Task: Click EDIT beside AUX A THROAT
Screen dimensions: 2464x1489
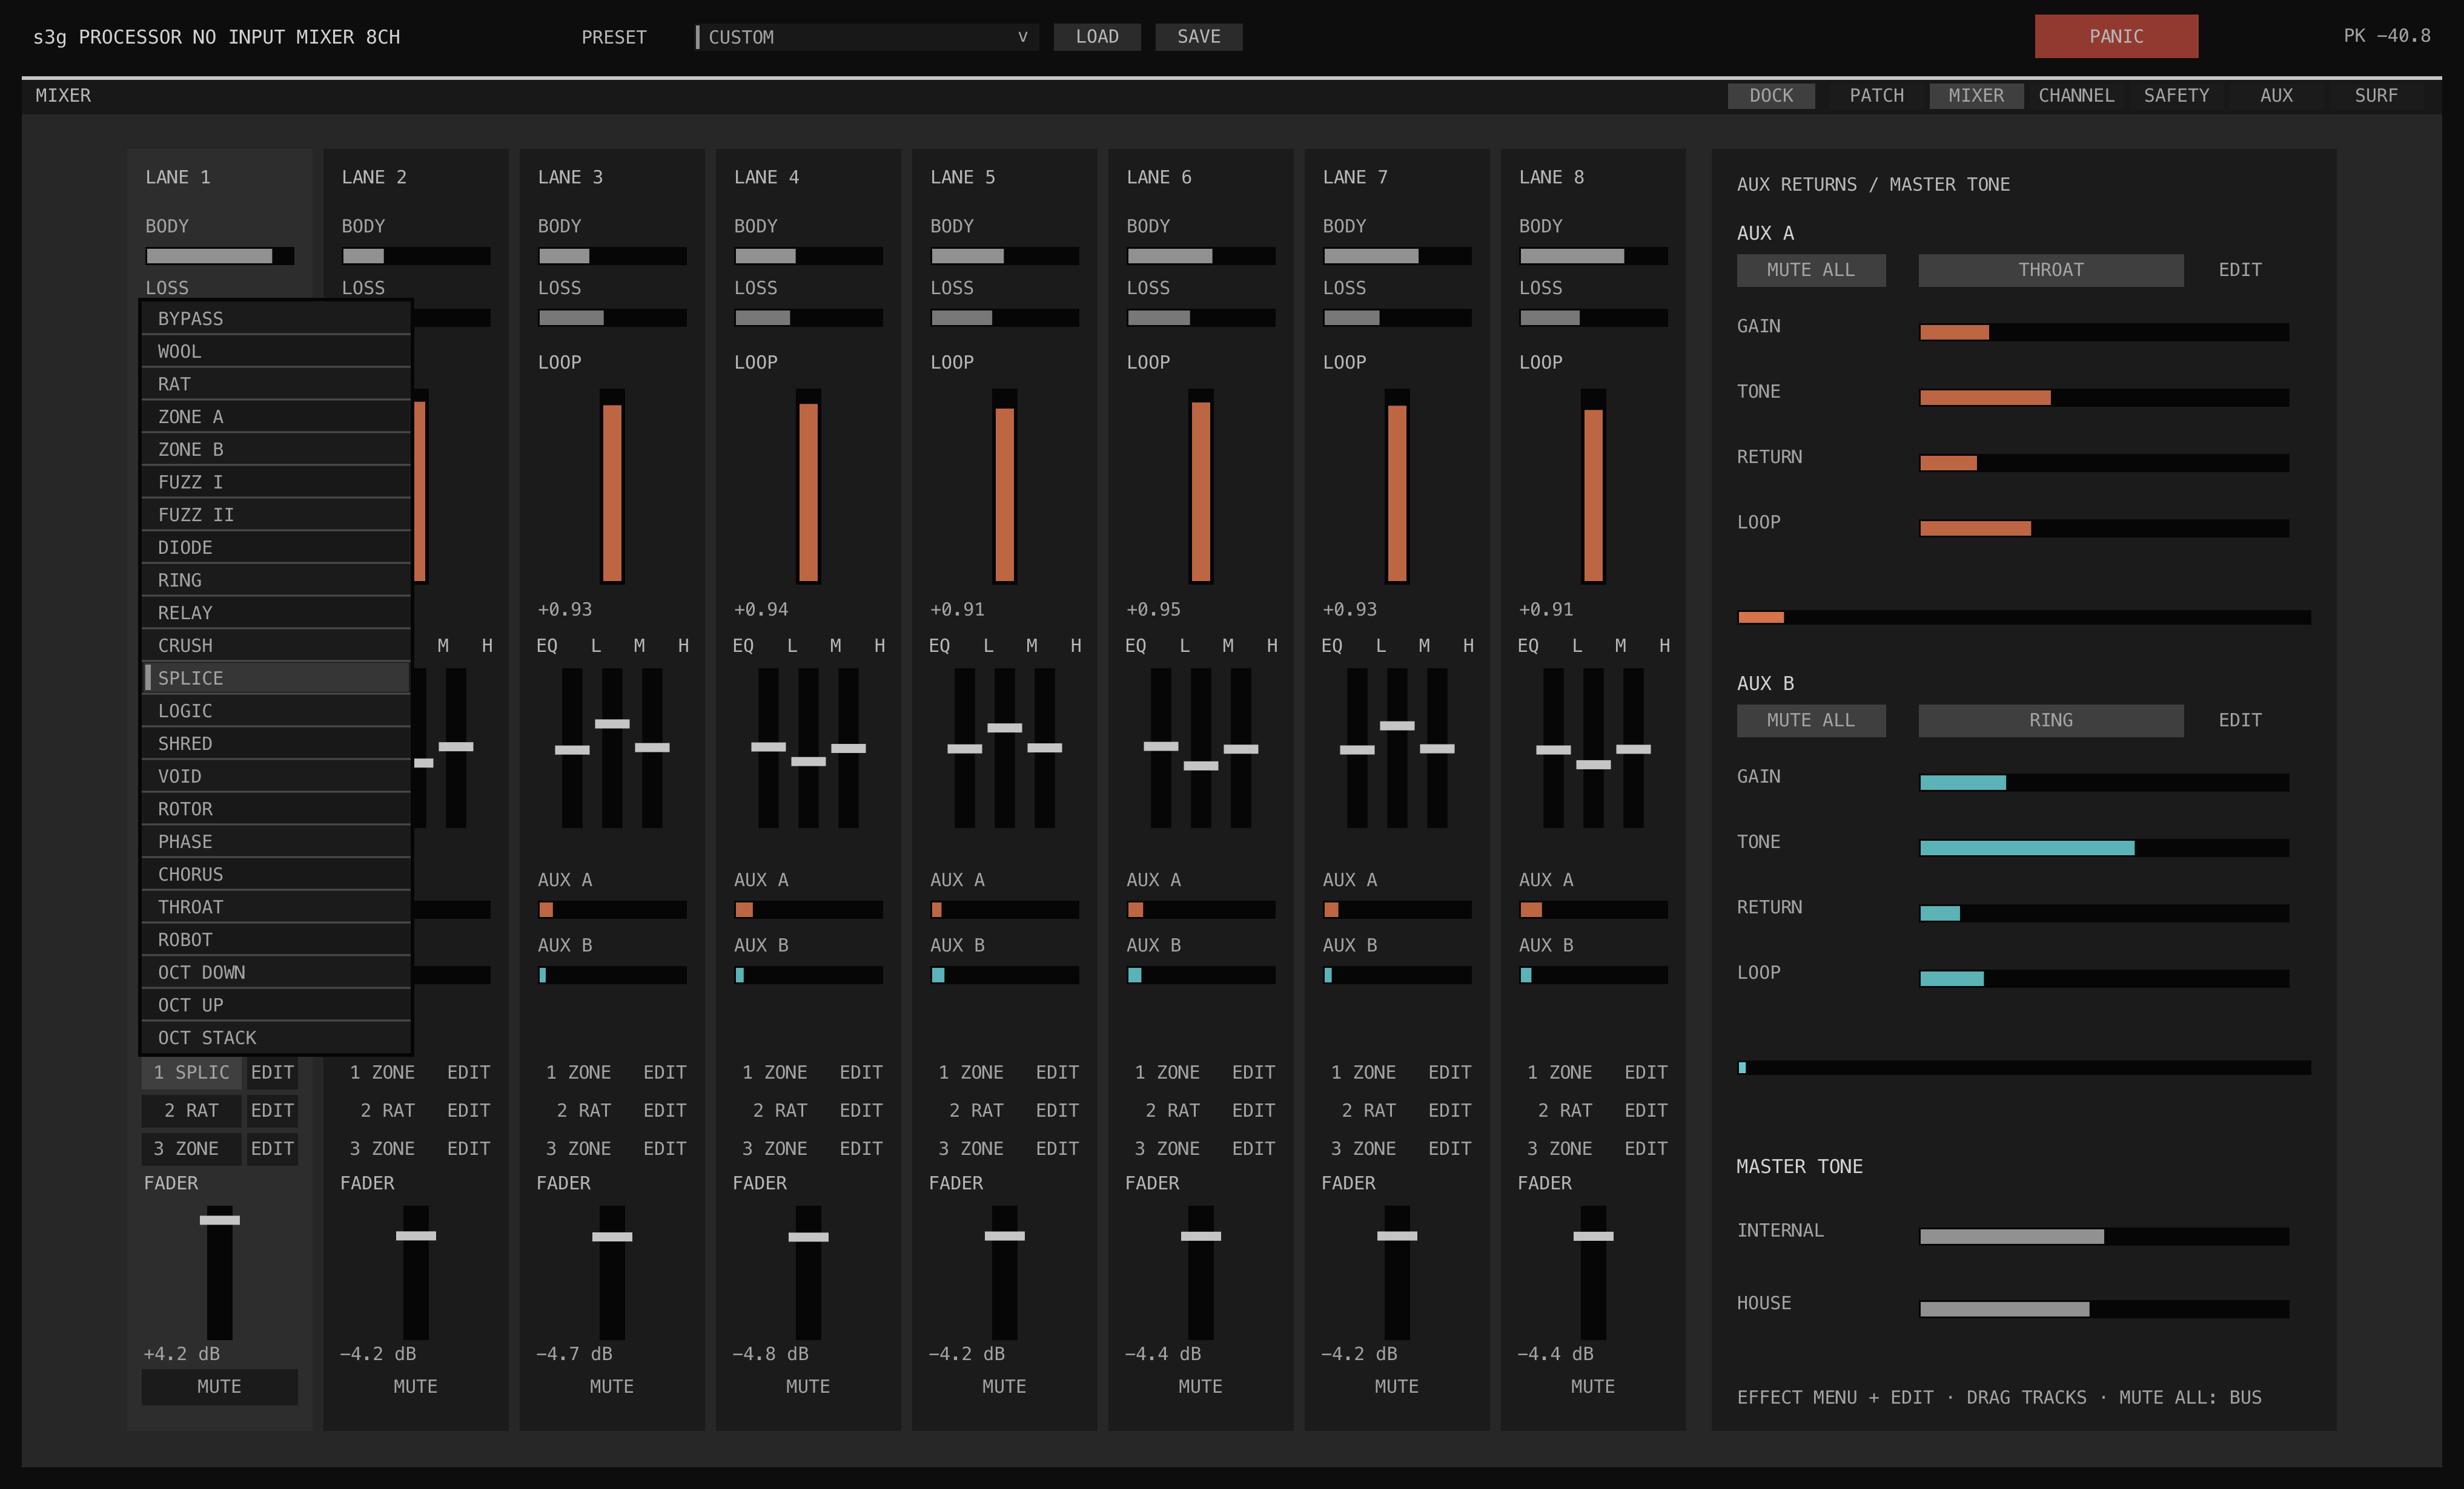Action: coord(2240,270)
